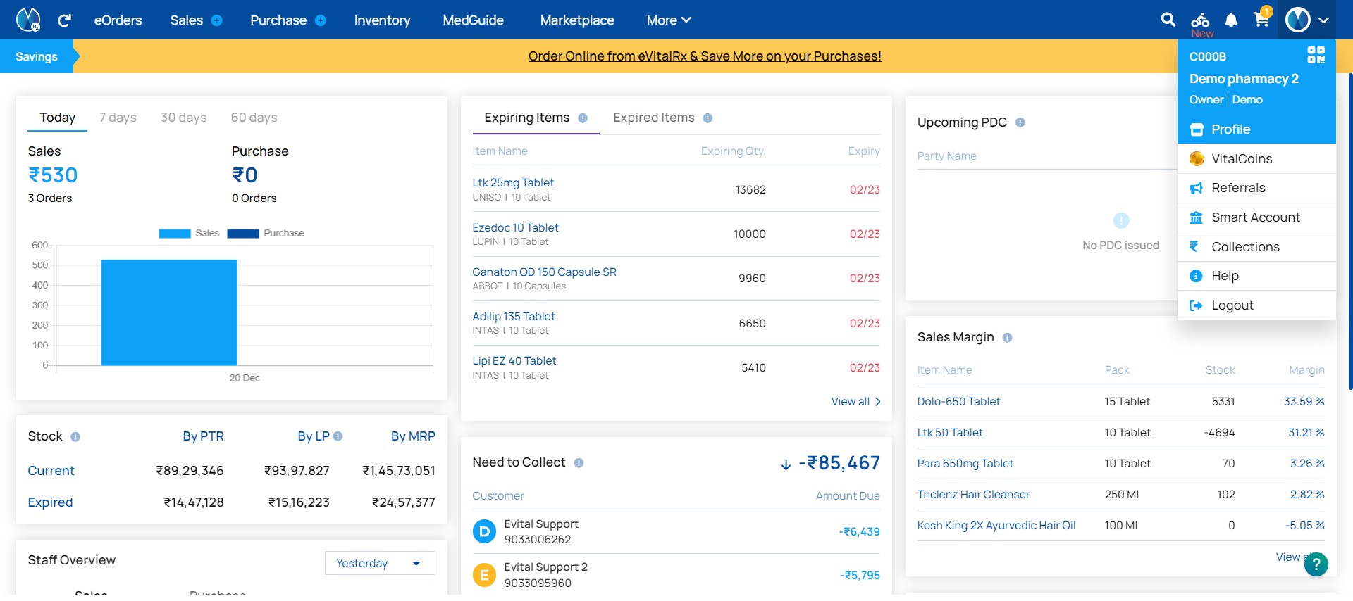The width and height of the screenshot is (1353, 601).
Task: Click the QR code icon beside C000B
Action: [x=1316, y=55]
